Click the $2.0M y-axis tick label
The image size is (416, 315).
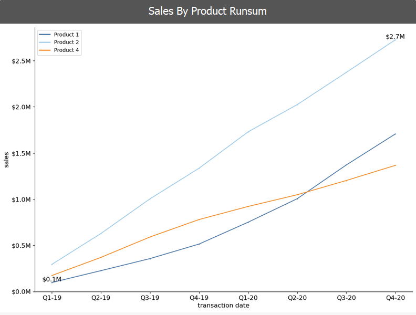pos(21,107)
